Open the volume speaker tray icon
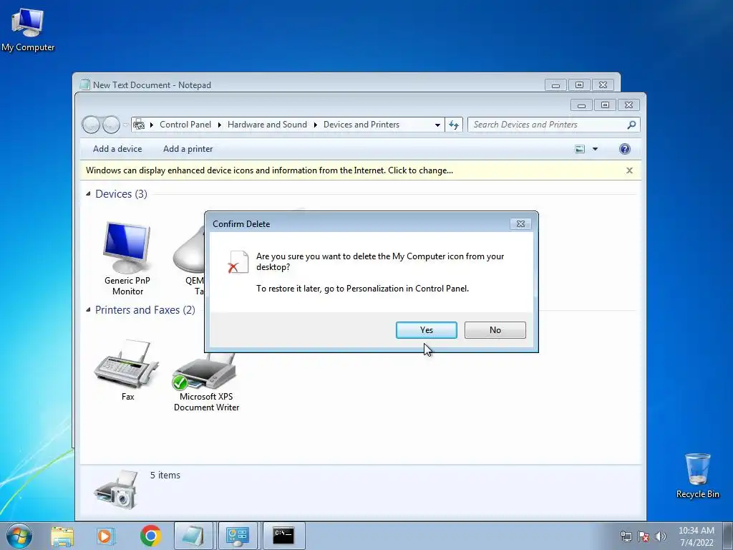 point(661,536)
